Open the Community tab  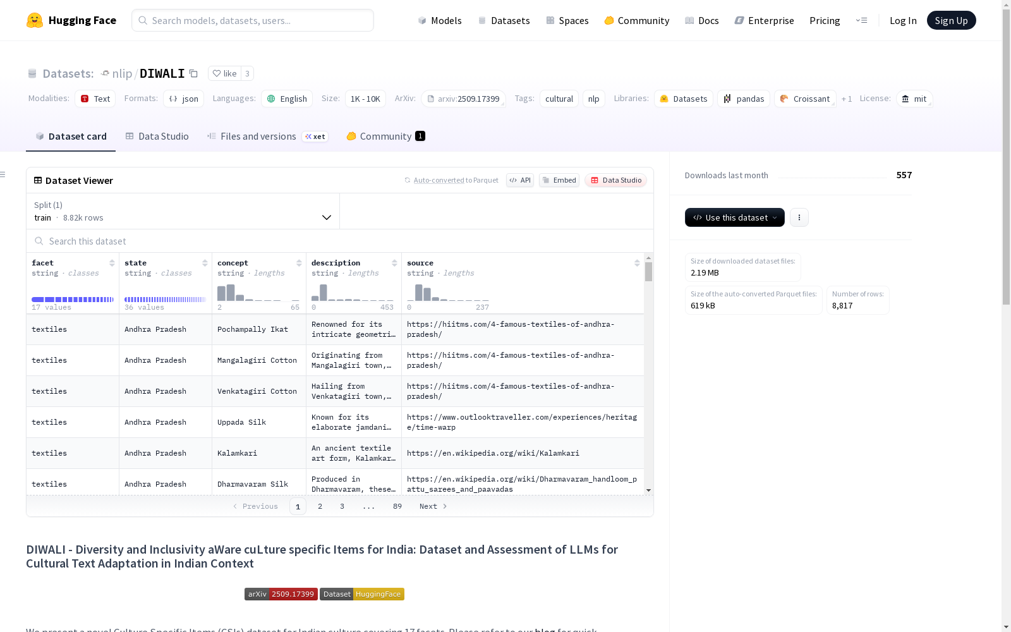385,136
